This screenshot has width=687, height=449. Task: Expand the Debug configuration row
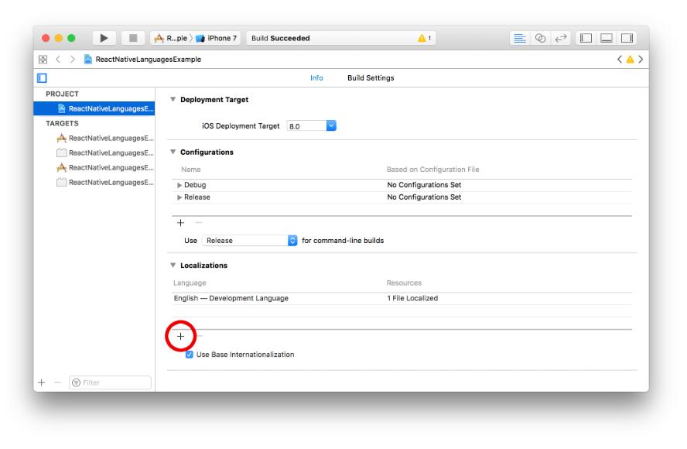[179, 185]
